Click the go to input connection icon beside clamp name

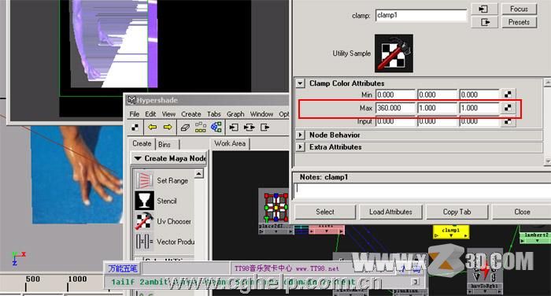484,9
